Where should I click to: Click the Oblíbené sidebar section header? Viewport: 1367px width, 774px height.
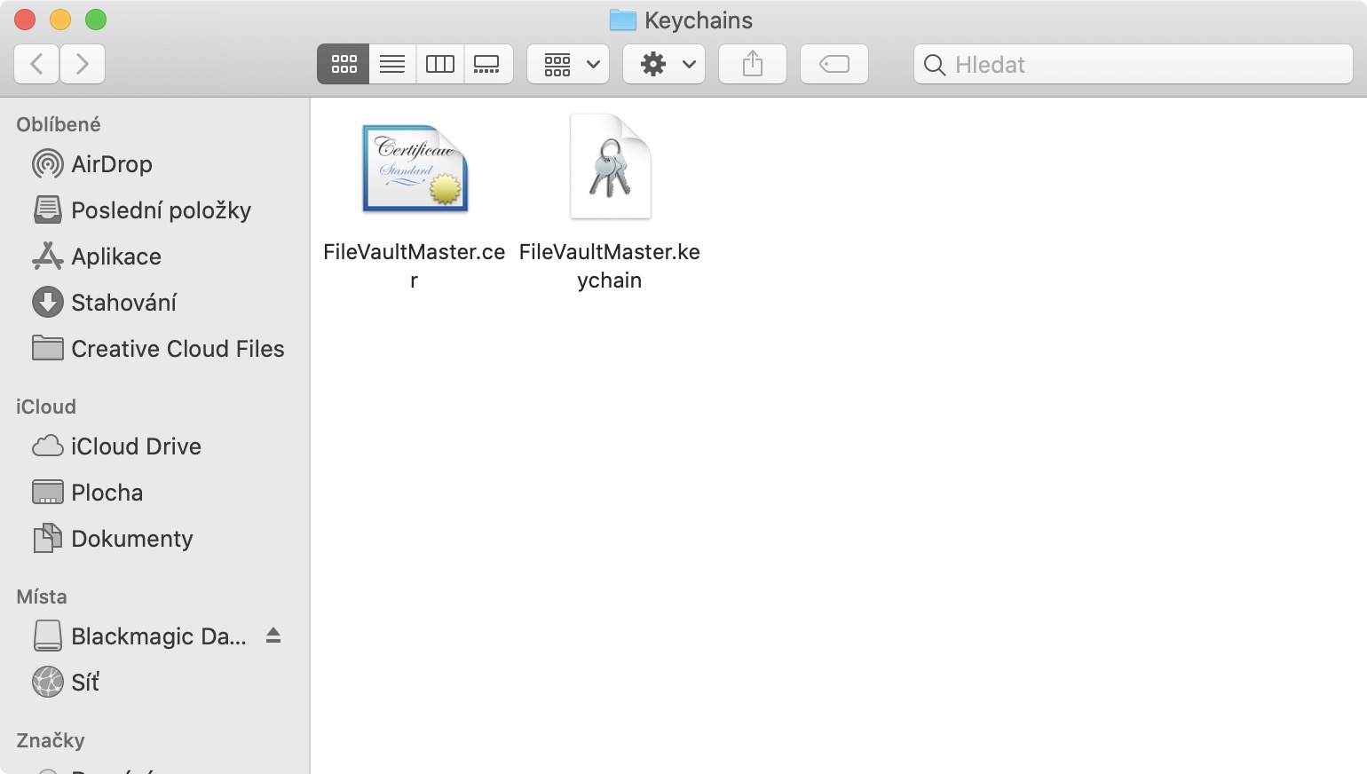(x=59, y=124)
